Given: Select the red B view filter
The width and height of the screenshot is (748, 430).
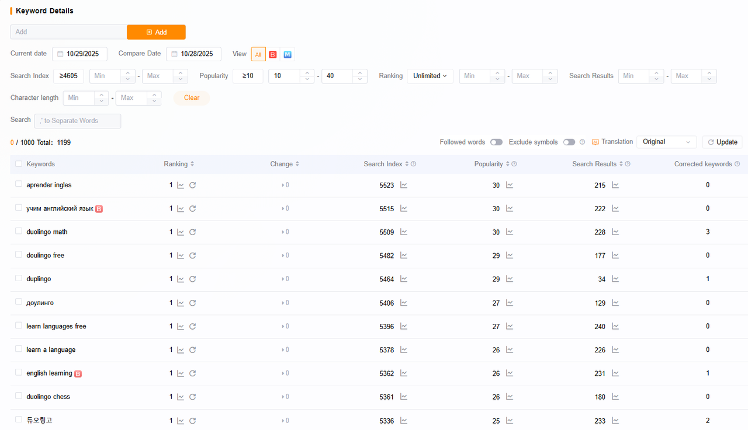Looking at the screenshot, I should 273,54.
